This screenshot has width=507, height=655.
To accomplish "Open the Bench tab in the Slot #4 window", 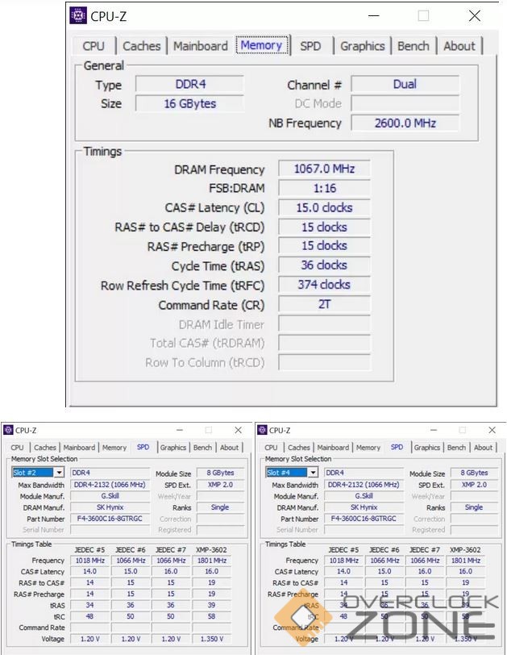I will pos(456,448).
